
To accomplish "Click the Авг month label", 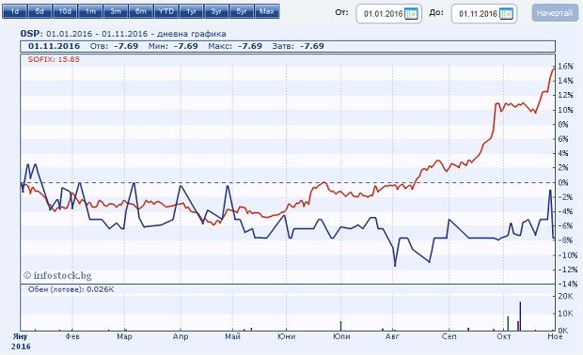I will pos(392,336).
